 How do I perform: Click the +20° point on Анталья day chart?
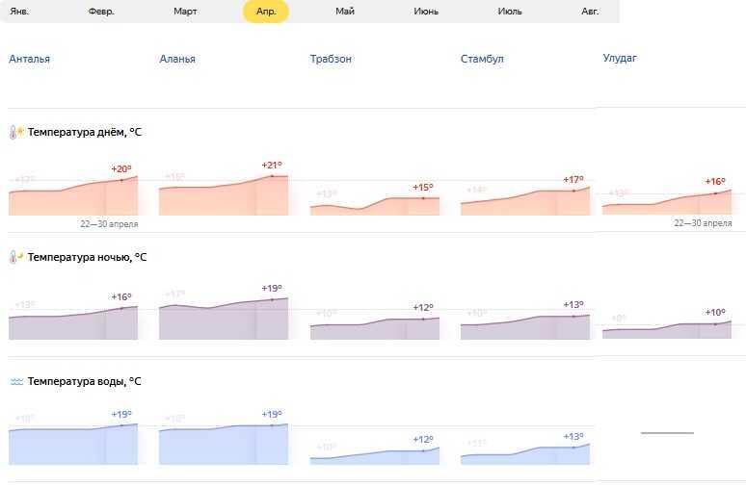point(121,180)
